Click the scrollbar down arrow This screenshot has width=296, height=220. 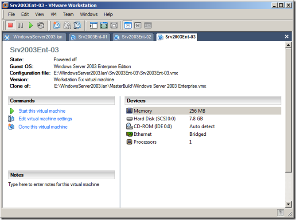click(x=288, y=204)
